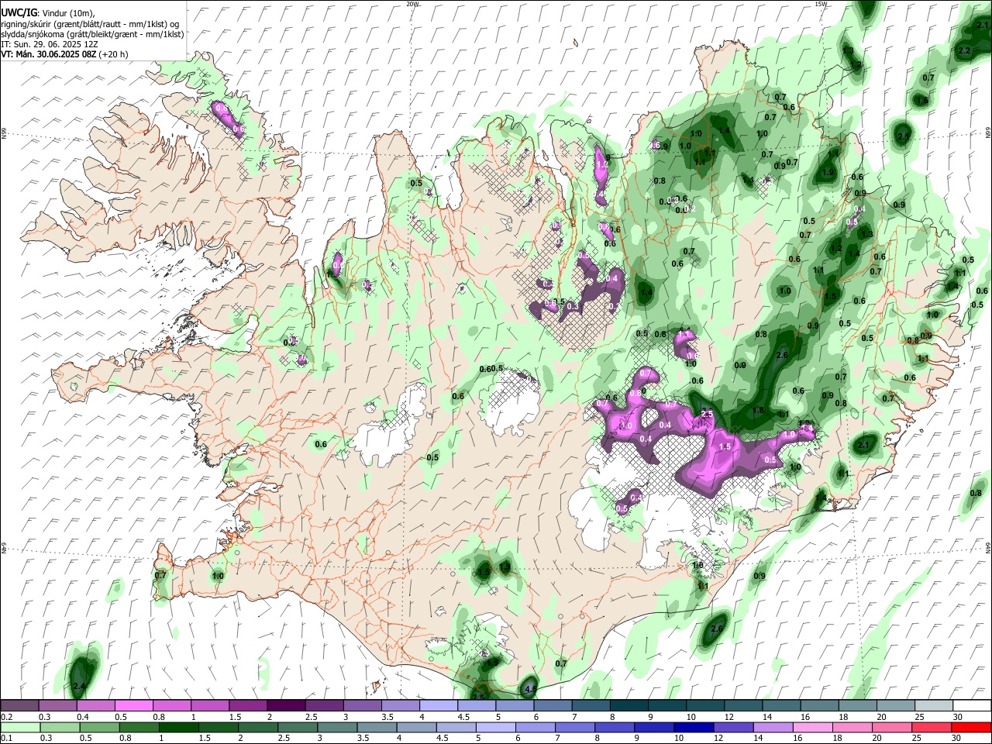Pick the palest green swatch above 0.1
This screenshot has height=744, width=992.
pyautogui.click(x=20, y=727)
